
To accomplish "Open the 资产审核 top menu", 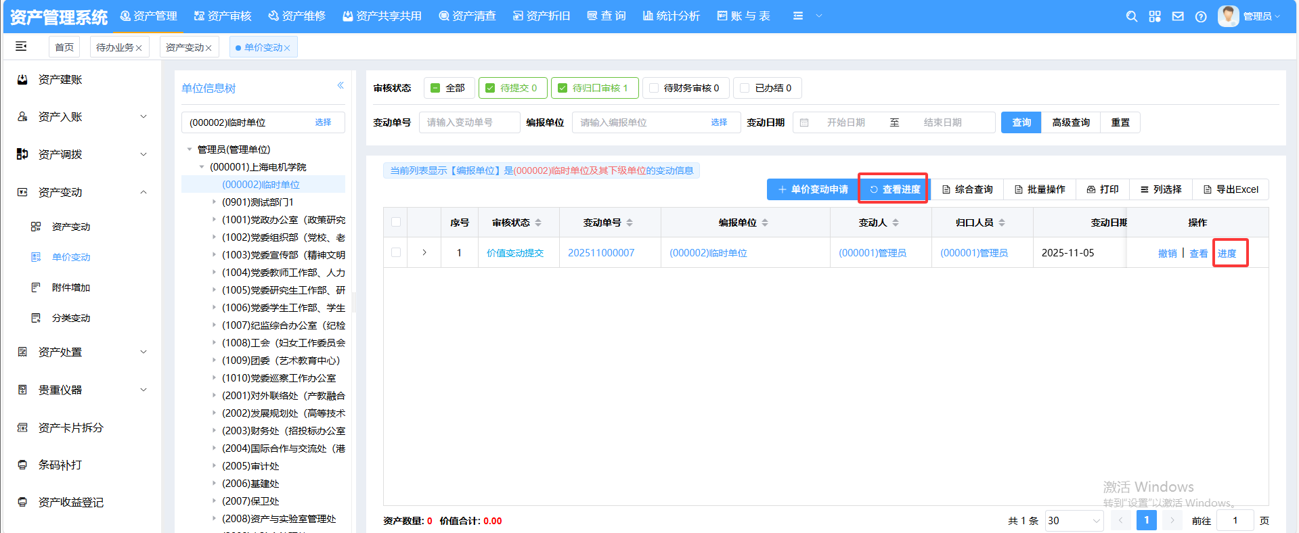I will click(x=223, y=16).
